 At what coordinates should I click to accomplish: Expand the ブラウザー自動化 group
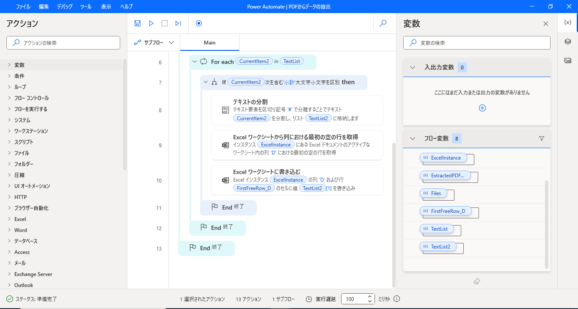point(9,208)
